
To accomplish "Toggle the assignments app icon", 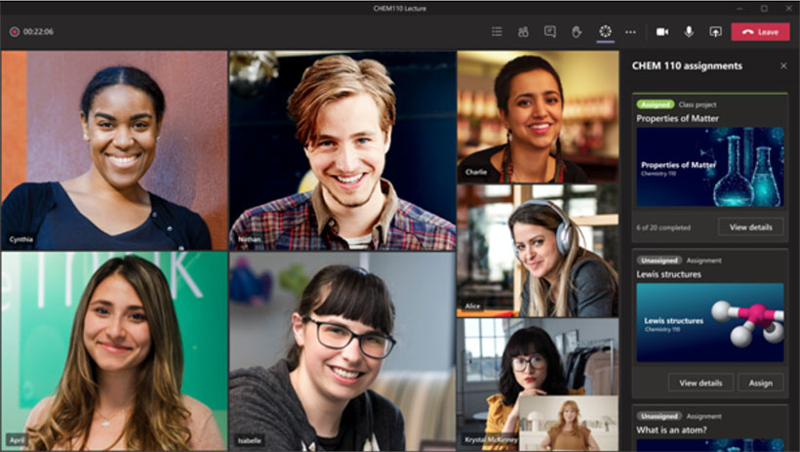I will point(605,31).
